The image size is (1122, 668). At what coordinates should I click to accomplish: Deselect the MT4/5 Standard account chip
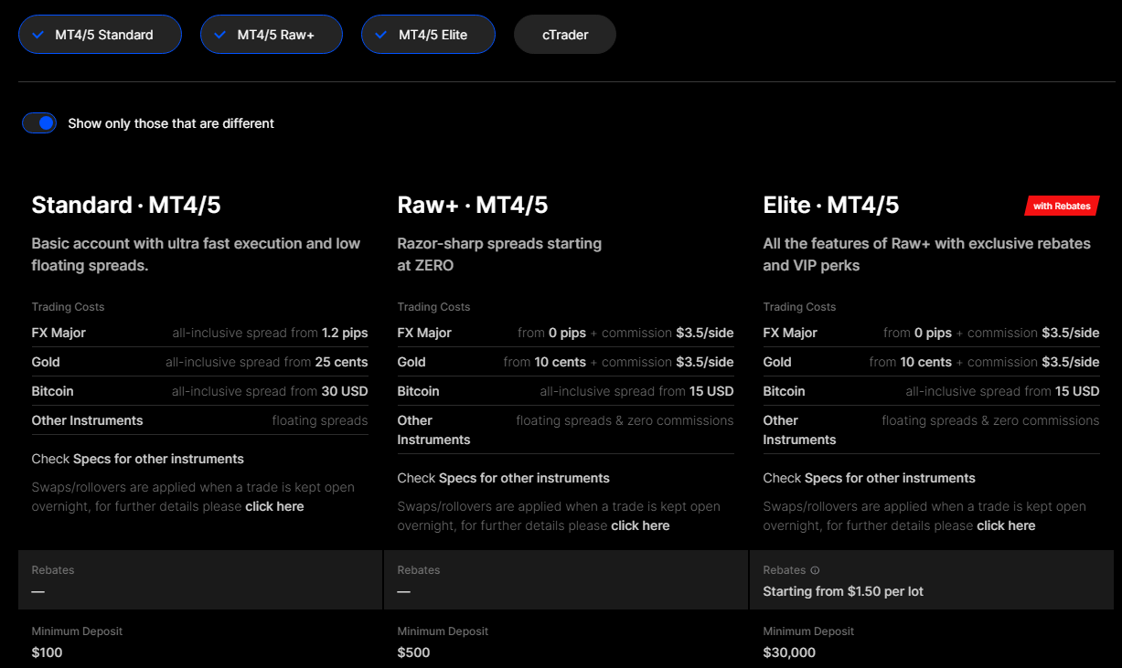click(x=101, y=35)
